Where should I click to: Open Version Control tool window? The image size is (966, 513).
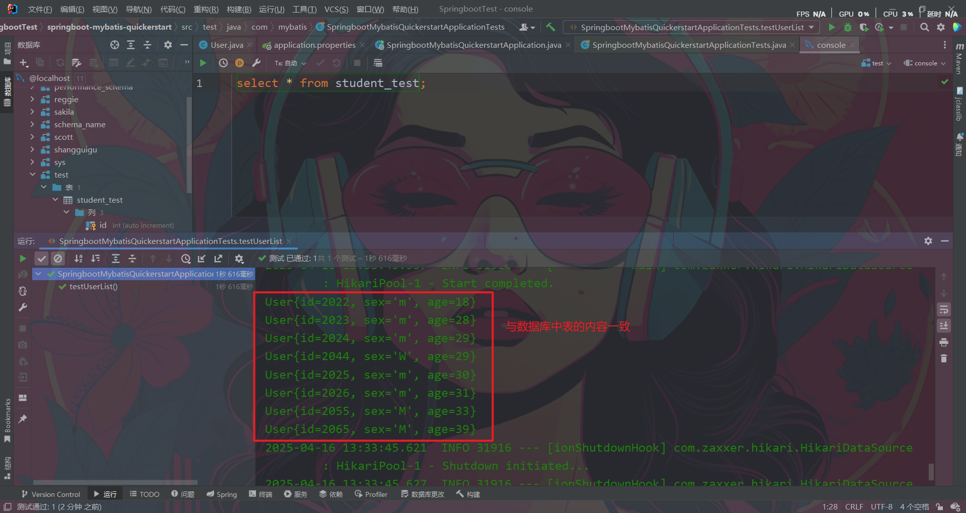pyautogui.click(x=51, y=494)
